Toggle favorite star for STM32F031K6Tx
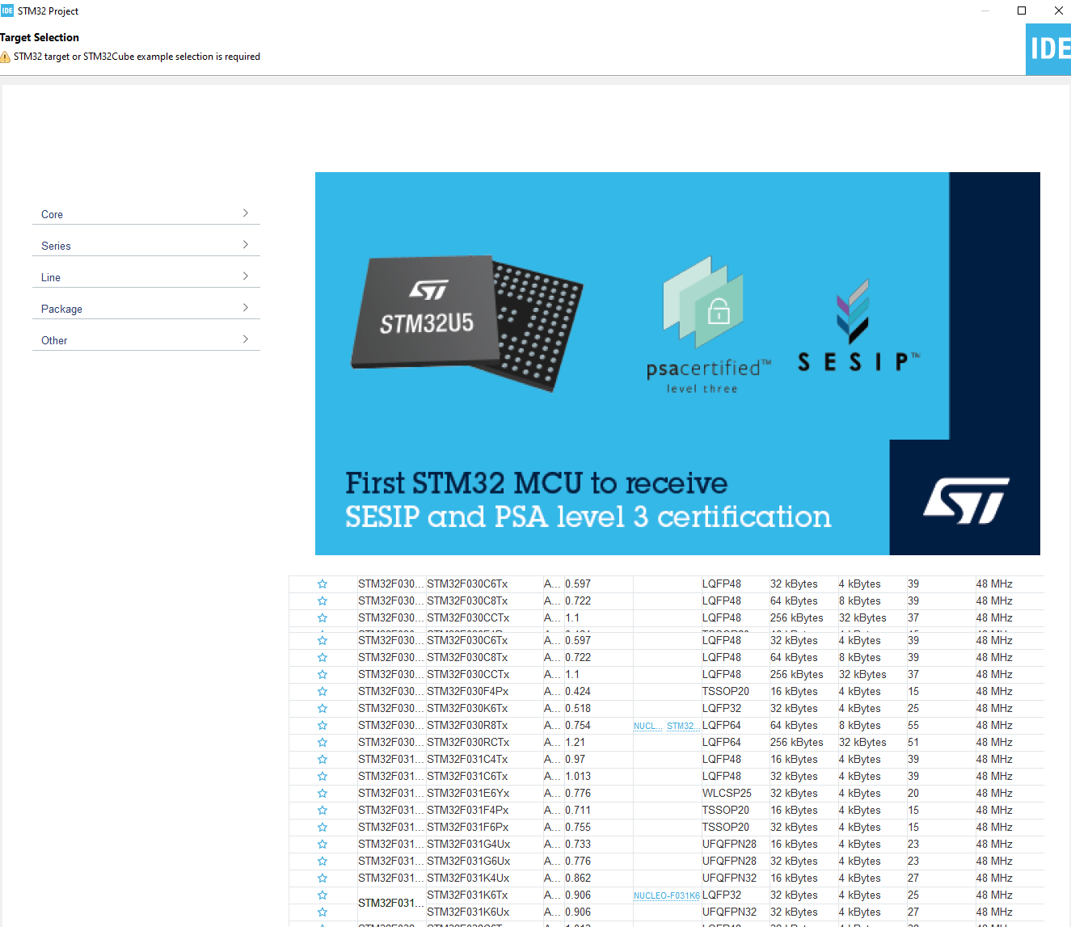Viewport: 1071px width, 927px height. (x=323, y=895)
